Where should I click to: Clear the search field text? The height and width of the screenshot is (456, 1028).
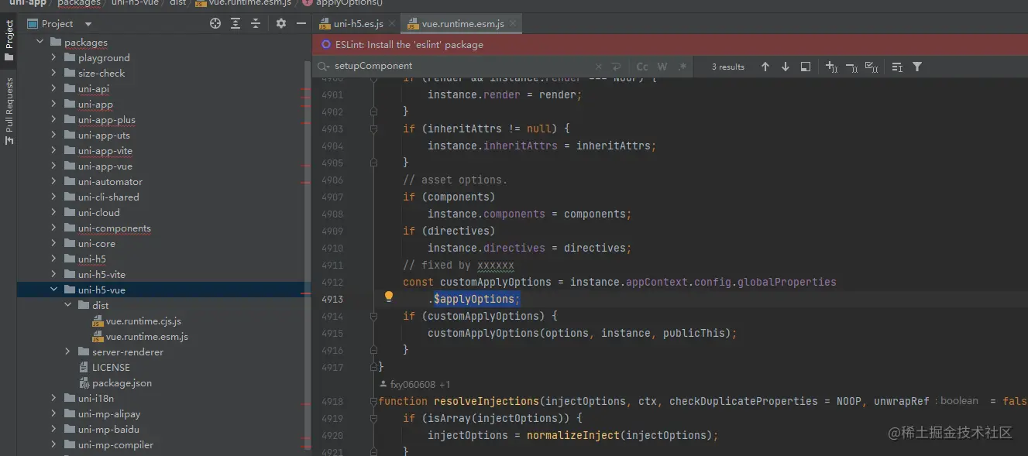(x=598, y=67)
